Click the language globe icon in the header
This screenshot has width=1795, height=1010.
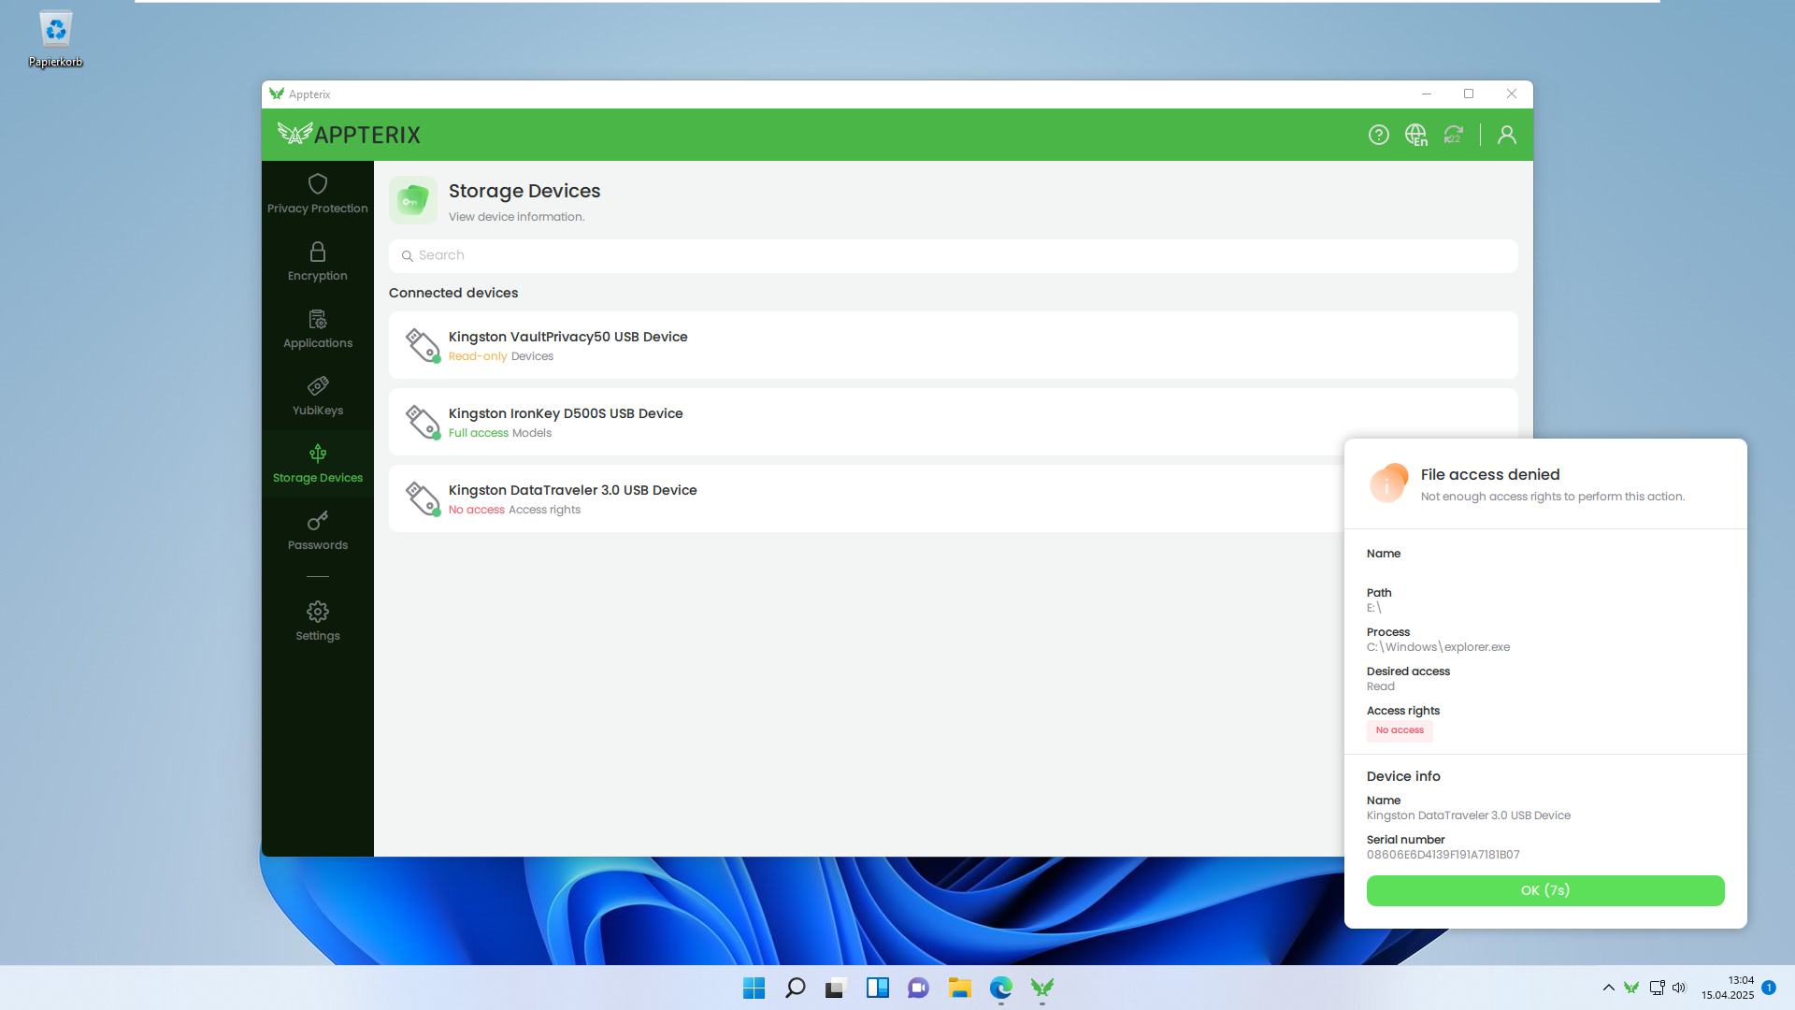1415,135
